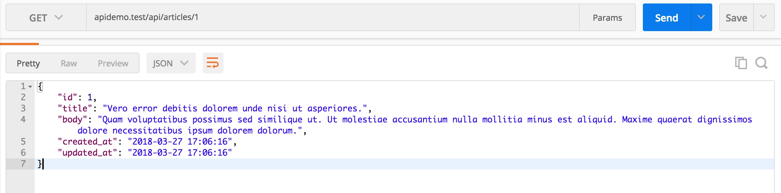This screenshot has width=781, height=193.
Task: Click the orange response tab indicator bar
Action: coord(19,44)
